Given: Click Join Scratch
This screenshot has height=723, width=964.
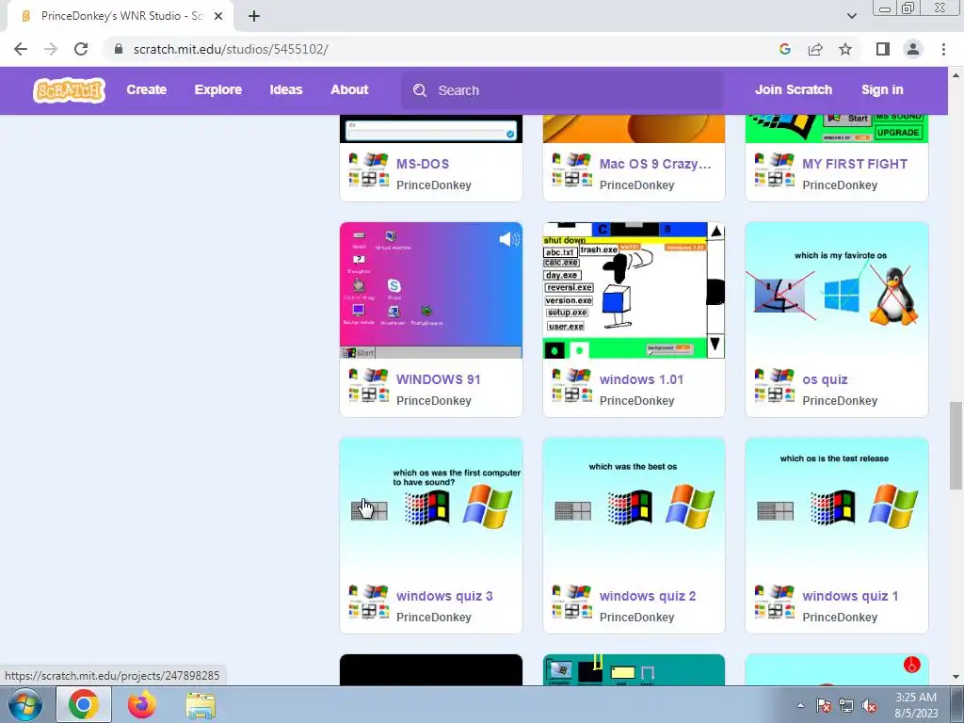Looking at the screenshot, I should point(793,89).
